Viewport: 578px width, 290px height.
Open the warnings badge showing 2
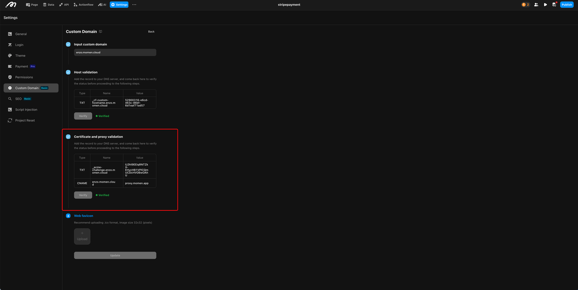tap(525, 5)
